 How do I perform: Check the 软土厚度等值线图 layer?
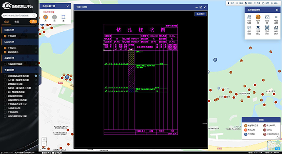[5, 92]
